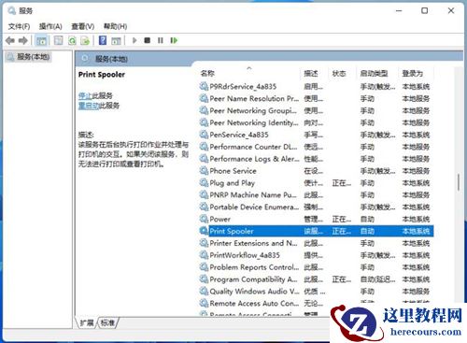Click the gear icon beside PrintWorkflow_4a835

(x=204, y=255)
